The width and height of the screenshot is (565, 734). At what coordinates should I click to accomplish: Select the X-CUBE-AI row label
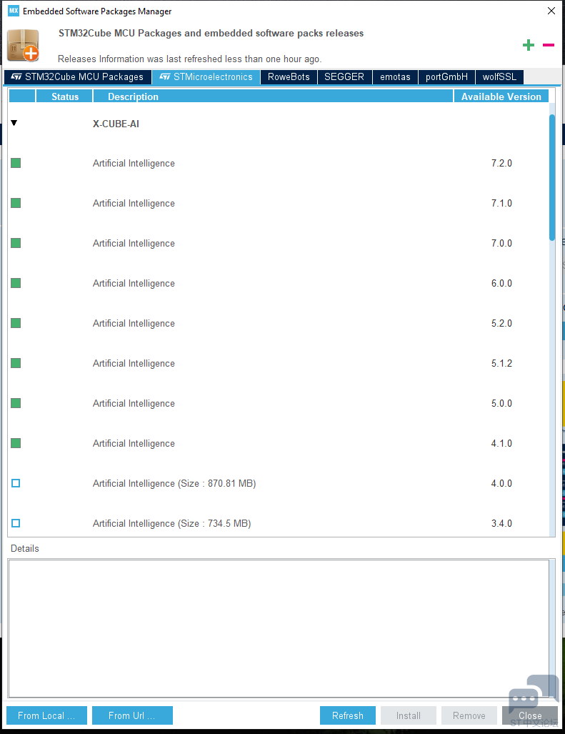[x=116, y=124]
